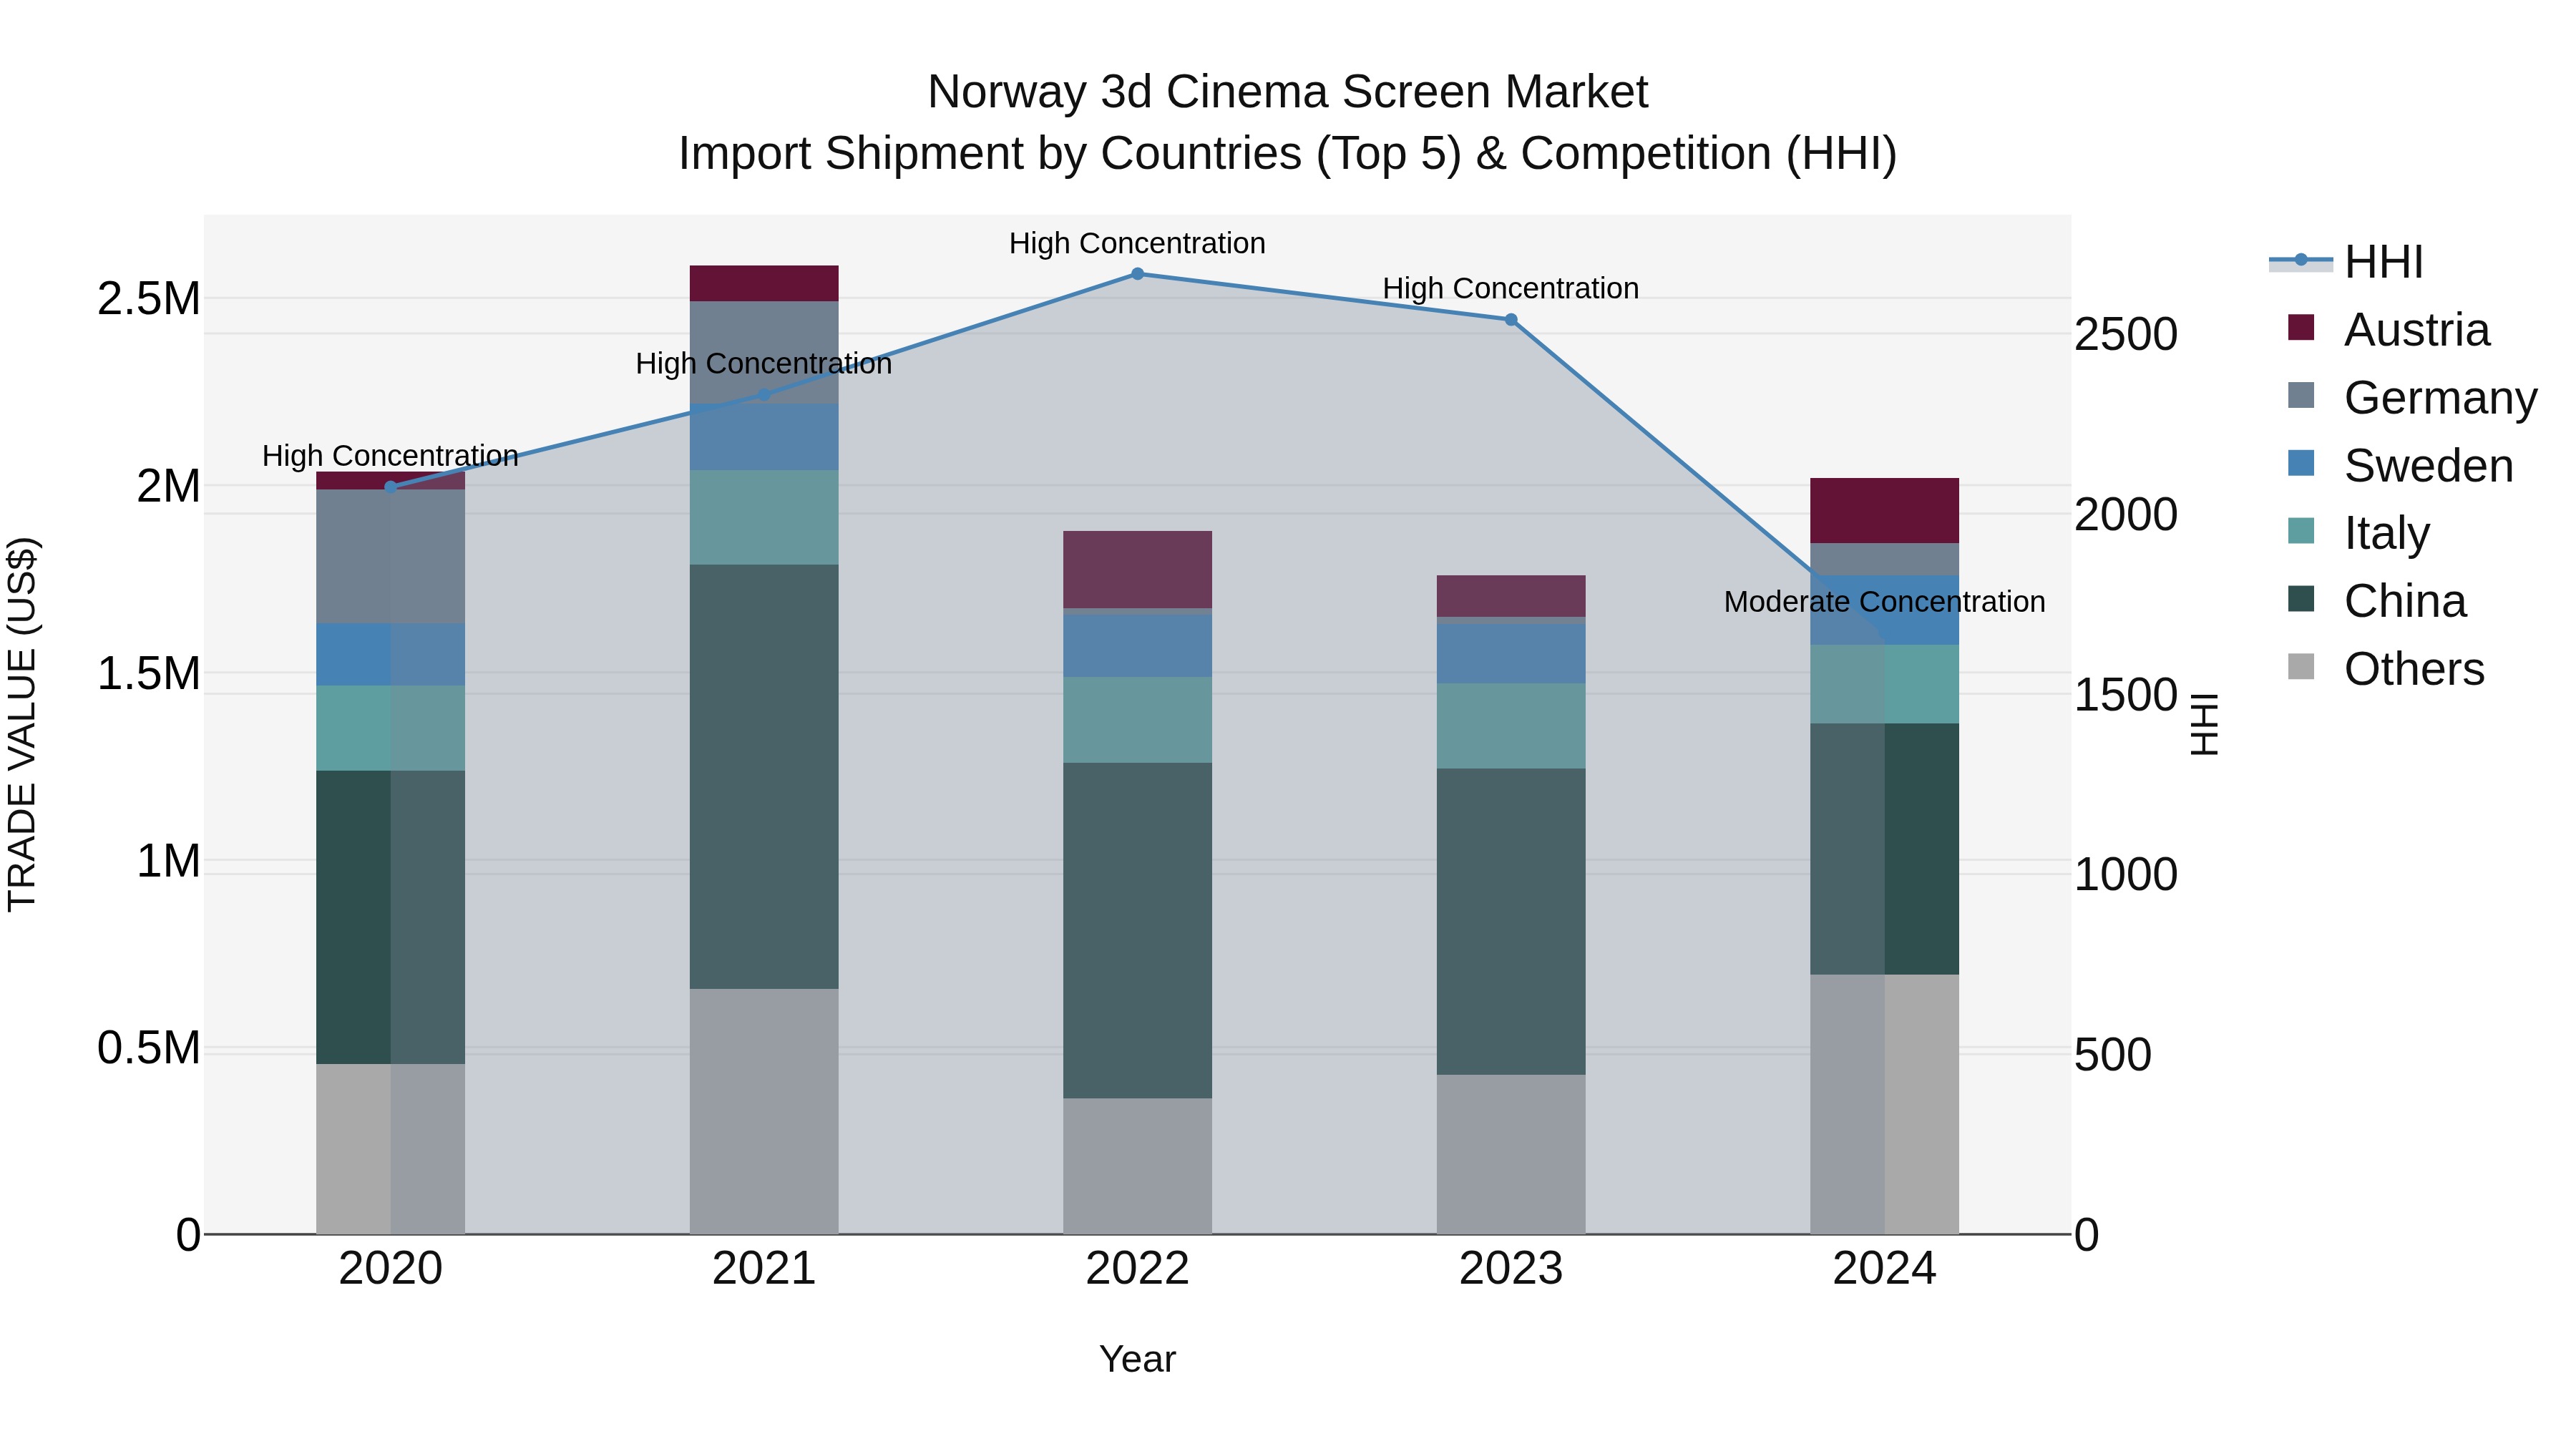Click the 0.5M left axis tick

(149, 1048)
